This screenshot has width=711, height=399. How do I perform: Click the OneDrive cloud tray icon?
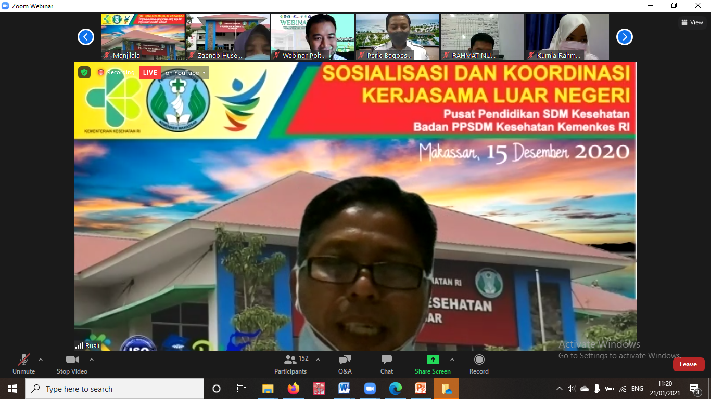[584, 389]
